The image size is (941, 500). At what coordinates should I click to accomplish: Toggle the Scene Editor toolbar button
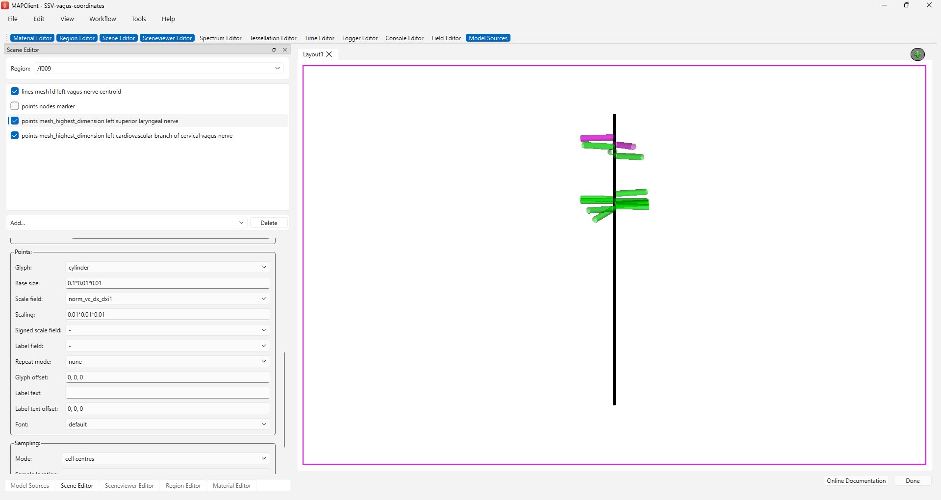[x=119, y=38]
